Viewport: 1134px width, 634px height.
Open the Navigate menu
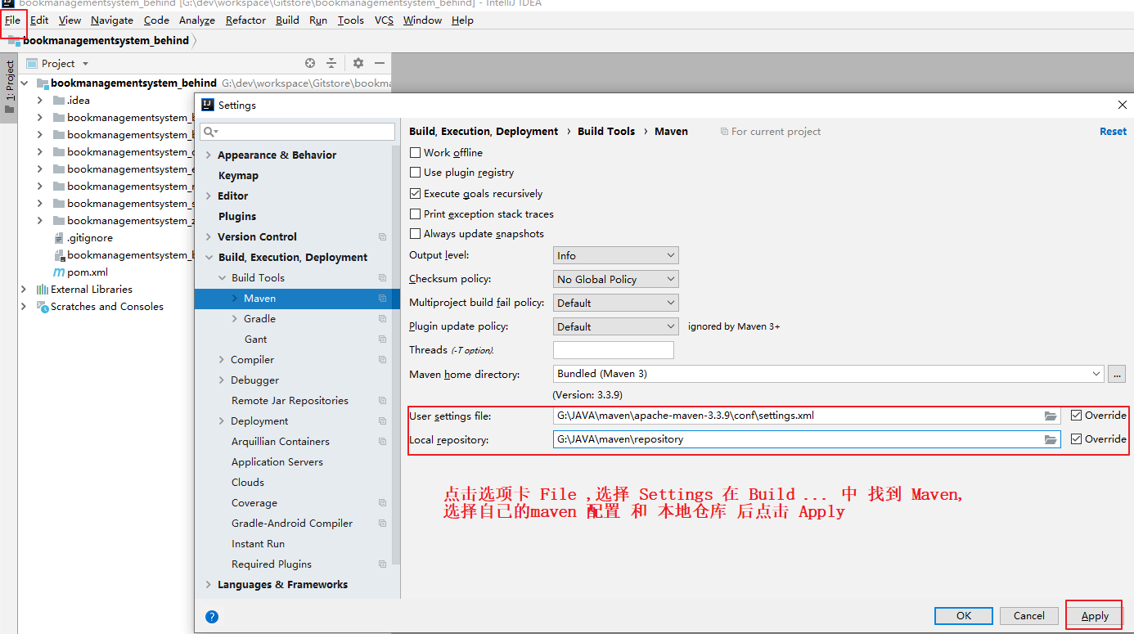click(112, 20)
